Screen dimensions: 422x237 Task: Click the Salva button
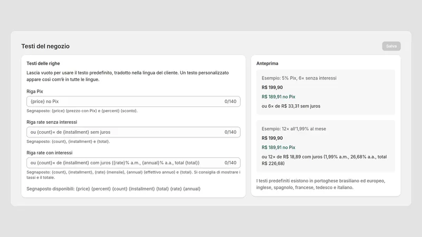pos(391,46)
